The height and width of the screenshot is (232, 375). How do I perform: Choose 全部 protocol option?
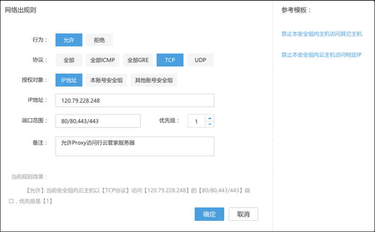point(68,60)
